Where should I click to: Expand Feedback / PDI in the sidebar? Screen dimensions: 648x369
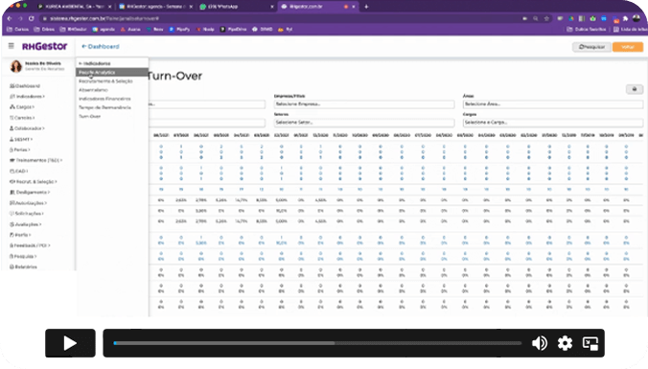tap(30, 245)
